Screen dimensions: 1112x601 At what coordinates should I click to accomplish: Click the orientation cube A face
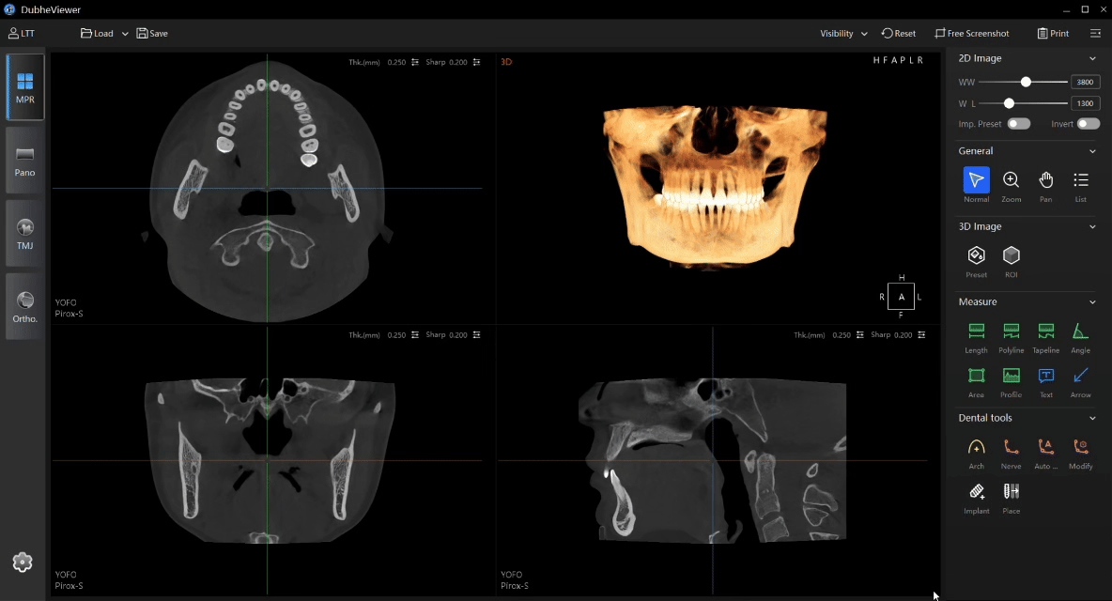coord(901,297)
